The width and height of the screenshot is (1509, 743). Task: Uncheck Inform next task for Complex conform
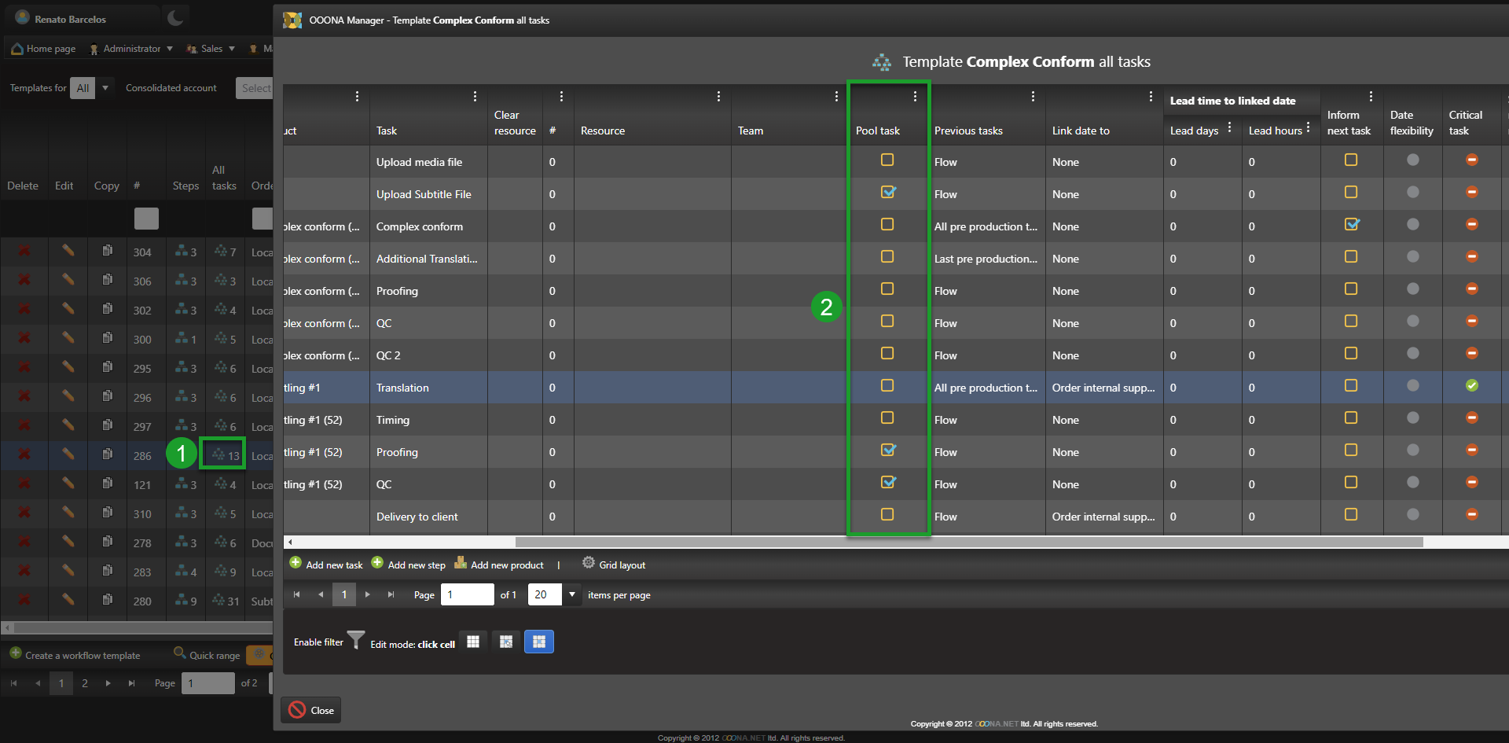tap(1351, 225)
